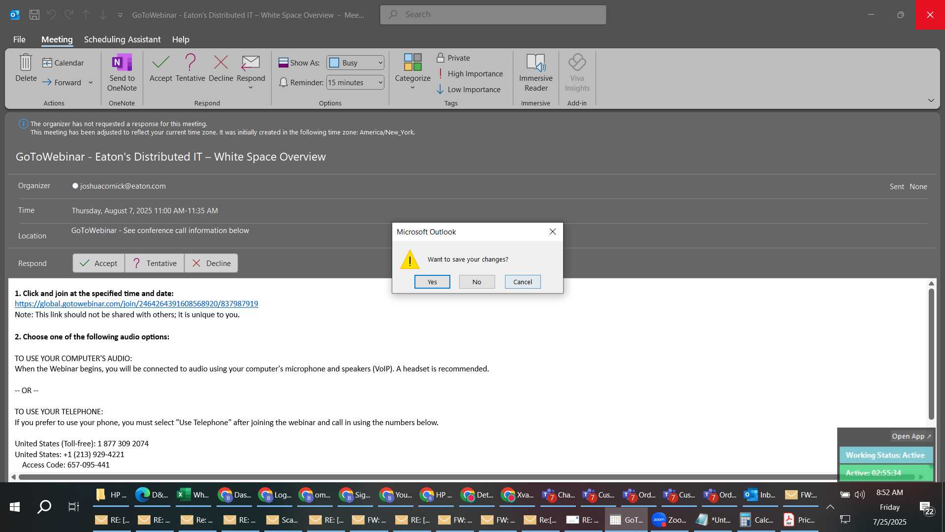945x532 pixels.
Task: Open Customize Quick Access Toolbar dropdown
Action: (x=120, y=15)
